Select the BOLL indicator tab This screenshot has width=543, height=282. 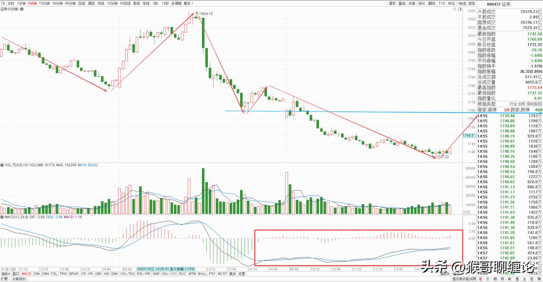pos(202,274)
